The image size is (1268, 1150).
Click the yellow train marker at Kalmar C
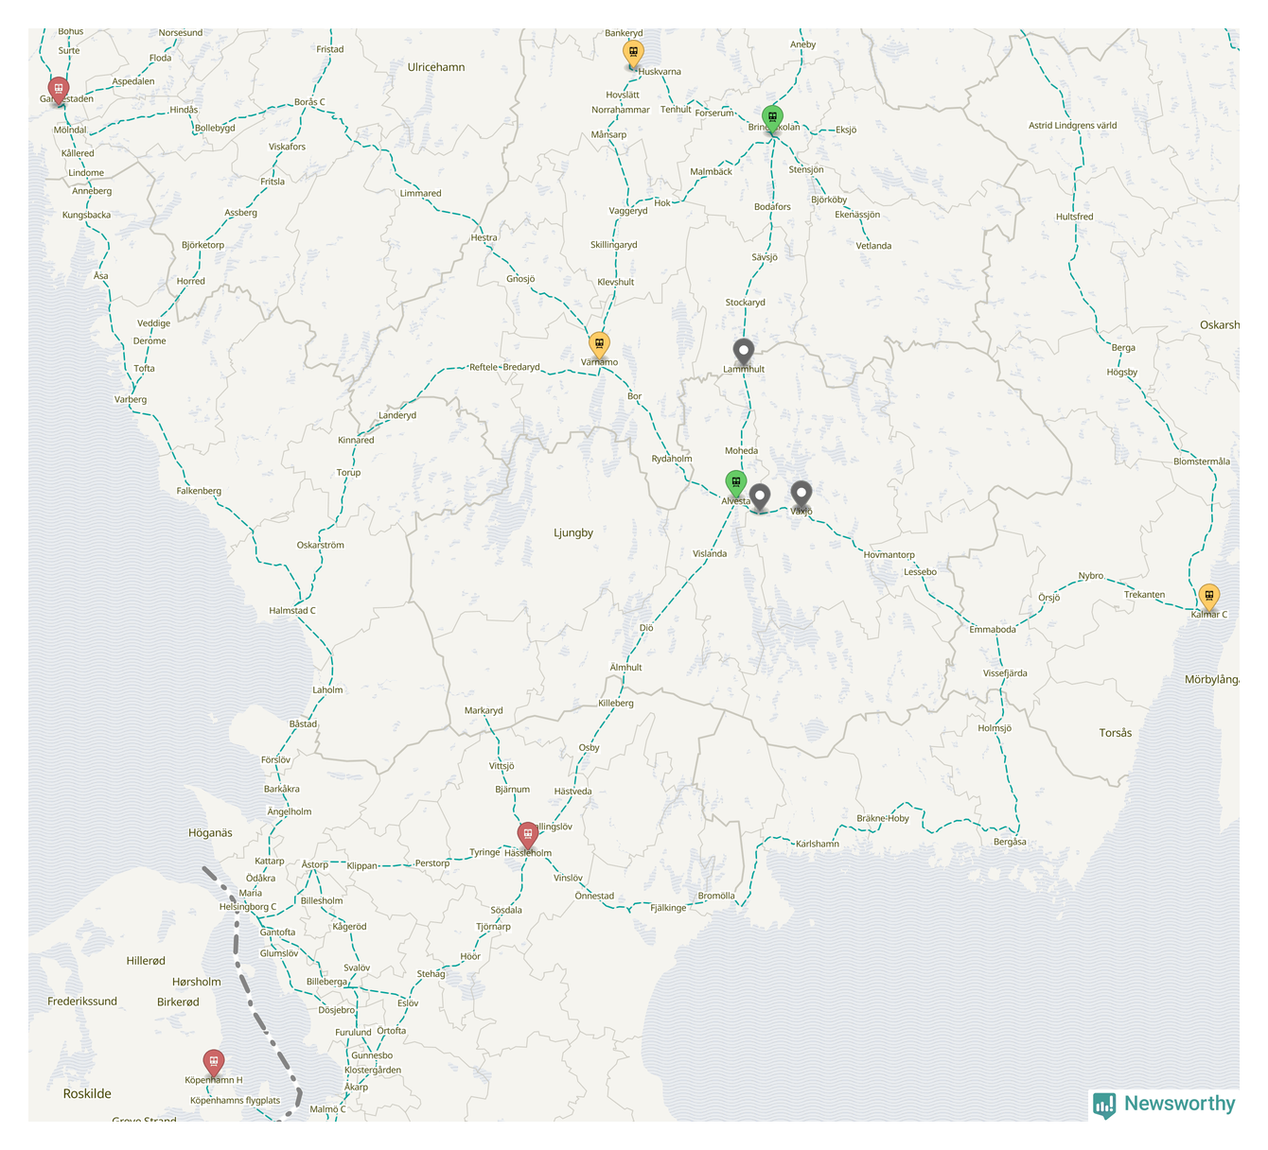tap(1208, 596)
